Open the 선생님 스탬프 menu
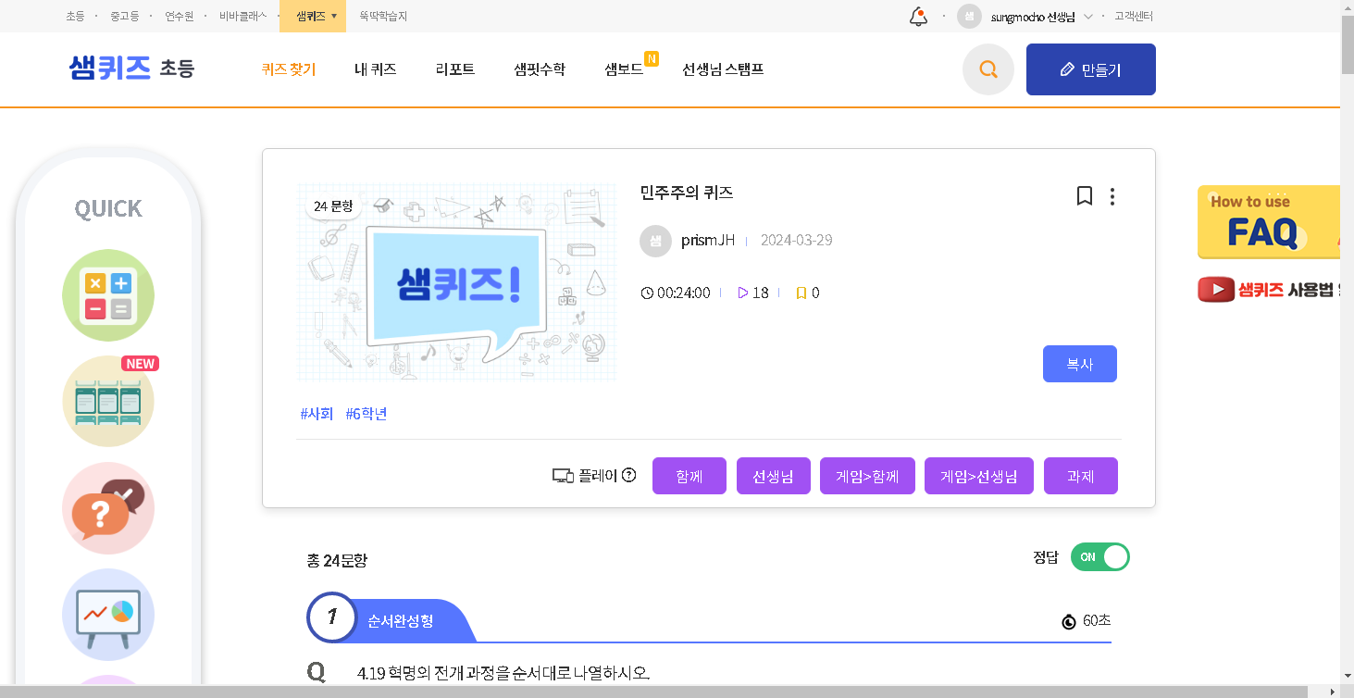The image size is (1354, 698). [x=723, y=69]
